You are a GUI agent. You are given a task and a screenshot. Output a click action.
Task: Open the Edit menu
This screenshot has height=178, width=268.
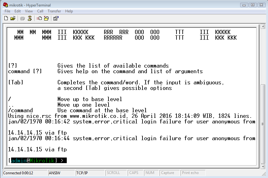(x=18, y=11)
